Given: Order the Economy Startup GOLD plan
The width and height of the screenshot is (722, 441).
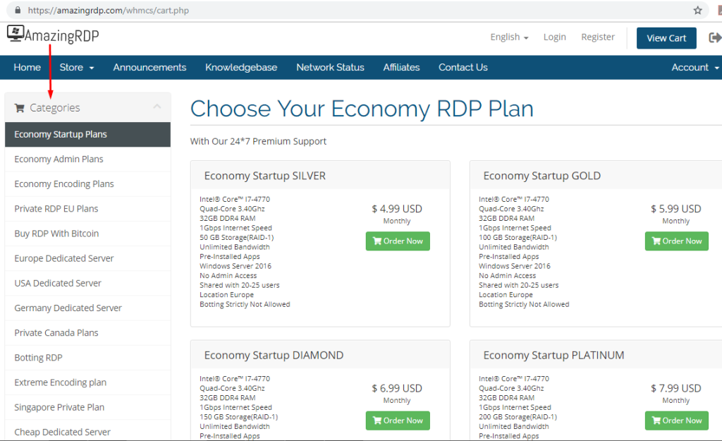Looking at the screenshot, I should (676, 241).
